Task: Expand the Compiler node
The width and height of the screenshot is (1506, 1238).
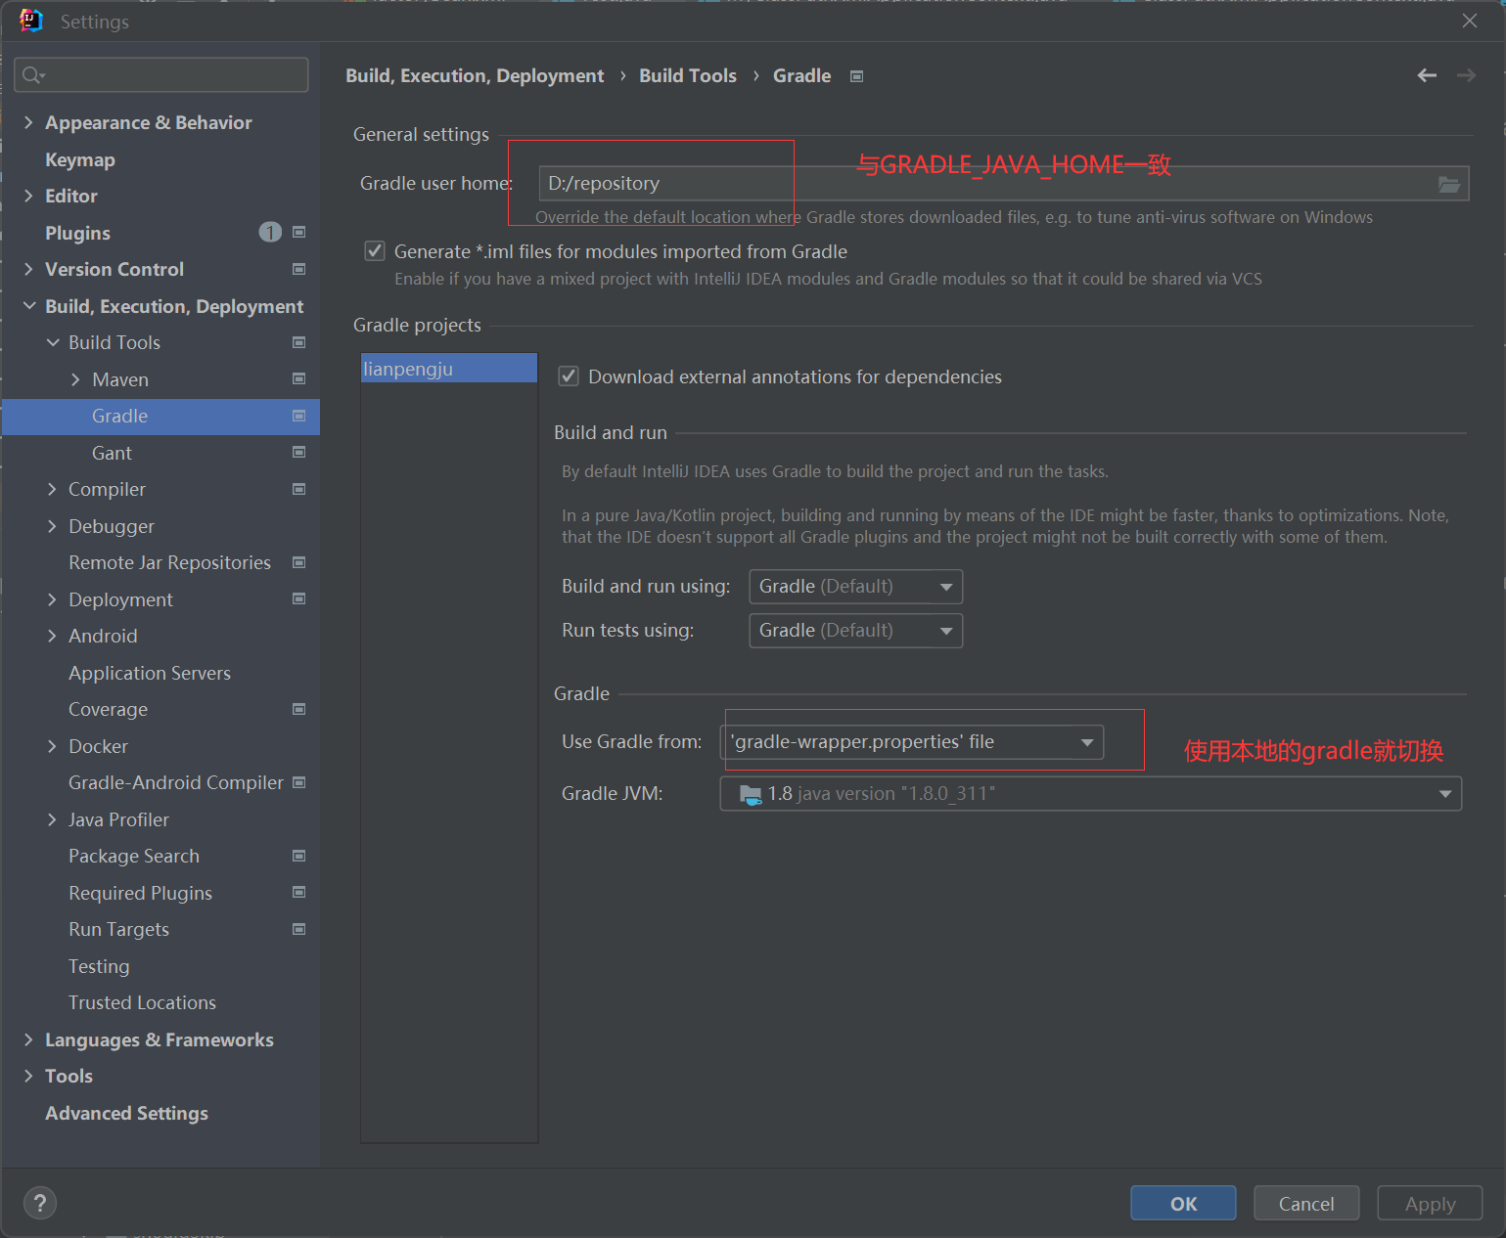Action: 53,489
